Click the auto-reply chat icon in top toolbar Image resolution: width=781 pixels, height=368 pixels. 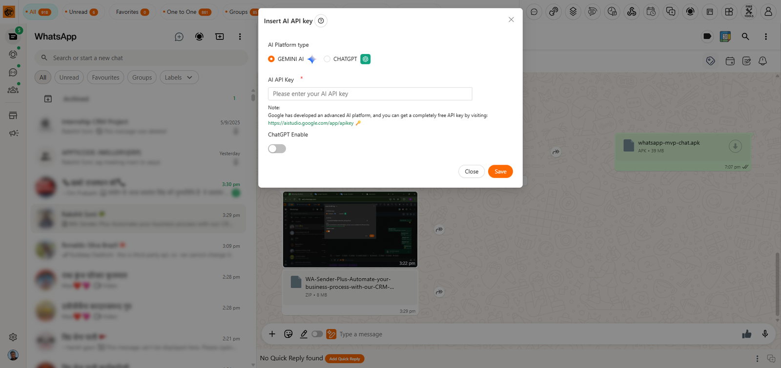pos(593,12)
